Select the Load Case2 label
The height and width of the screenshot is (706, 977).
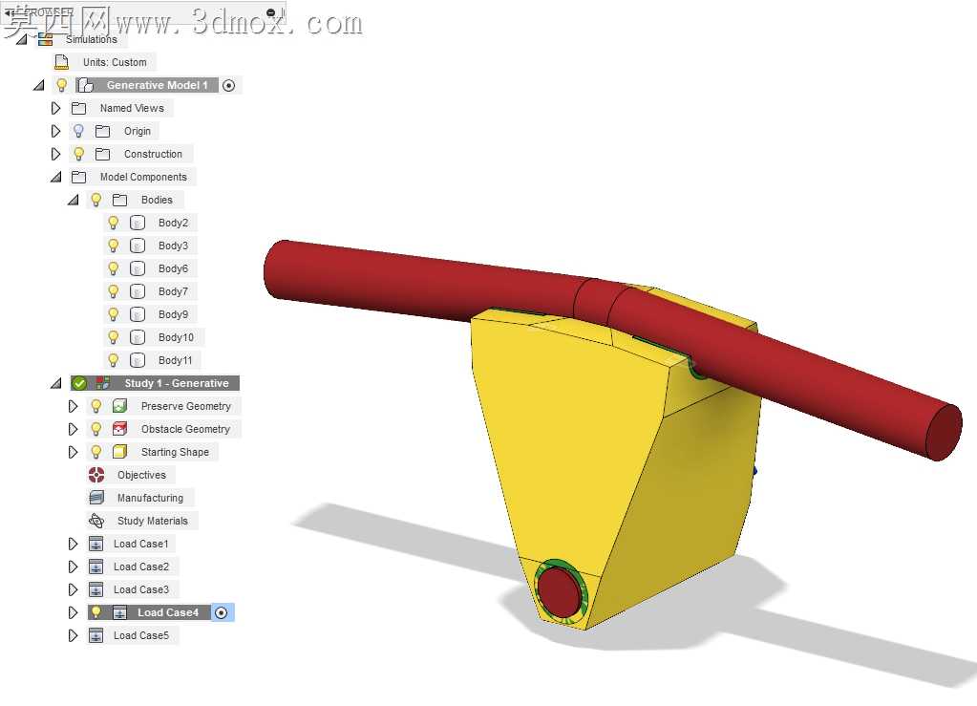coord(140,567)
